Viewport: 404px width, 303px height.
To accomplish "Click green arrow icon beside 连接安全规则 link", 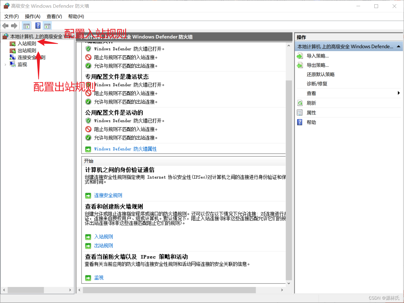I will pyautogui.click(x=88, y=195).
